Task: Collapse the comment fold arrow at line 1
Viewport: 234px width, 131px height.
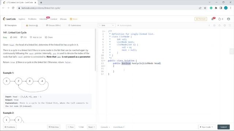Action: tap(105, 31)
